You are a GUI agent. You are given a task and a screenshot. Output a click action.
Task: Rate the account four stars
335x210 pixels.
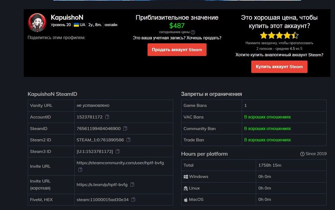click(287, 35)
